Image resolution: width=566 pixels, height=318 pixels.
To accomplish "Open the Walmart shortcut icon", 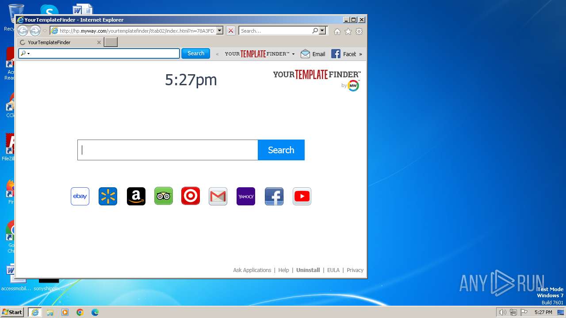I will pyautogui.click(x=108, y=196).
